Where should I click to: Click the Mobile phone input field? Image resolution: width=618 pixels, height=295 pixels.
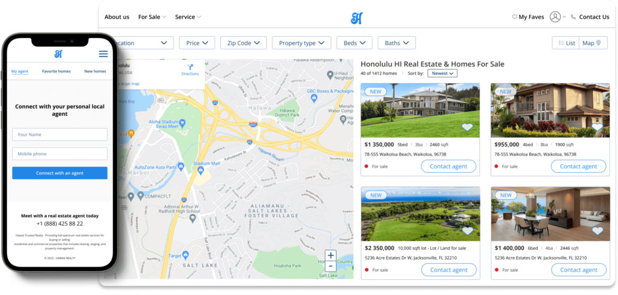(x=60, y=154)
